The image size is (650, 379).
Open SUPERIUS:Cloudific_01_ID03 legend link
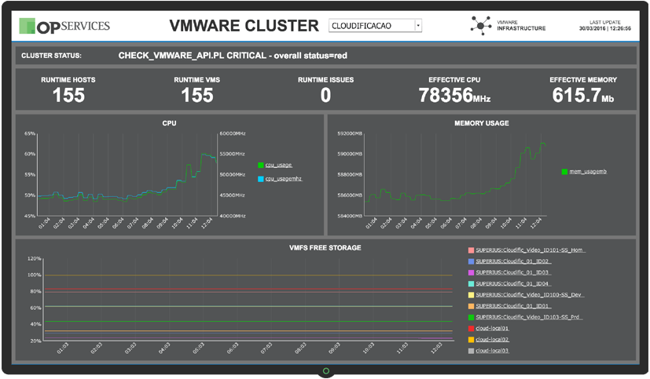[x=513, y=272]
